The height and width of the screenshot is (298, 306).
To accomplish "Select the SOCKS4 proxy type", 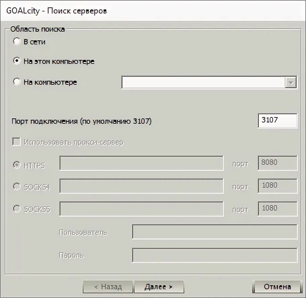I will click(16, 186).
